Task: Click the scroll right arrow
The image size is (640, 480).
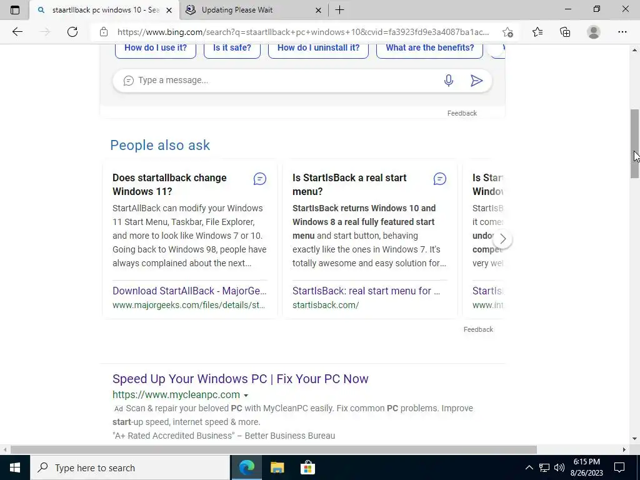Action: pos(624,449)
